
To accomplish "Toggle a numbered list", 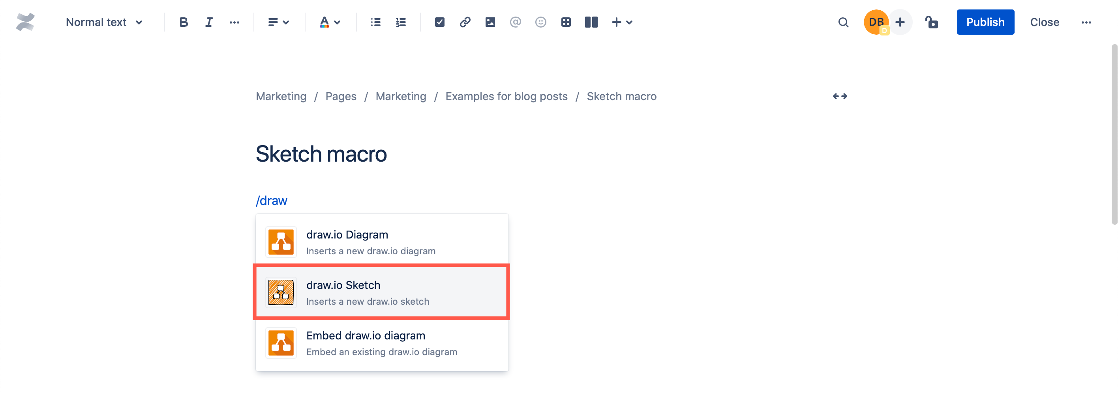I will click(x=400, y=22).
